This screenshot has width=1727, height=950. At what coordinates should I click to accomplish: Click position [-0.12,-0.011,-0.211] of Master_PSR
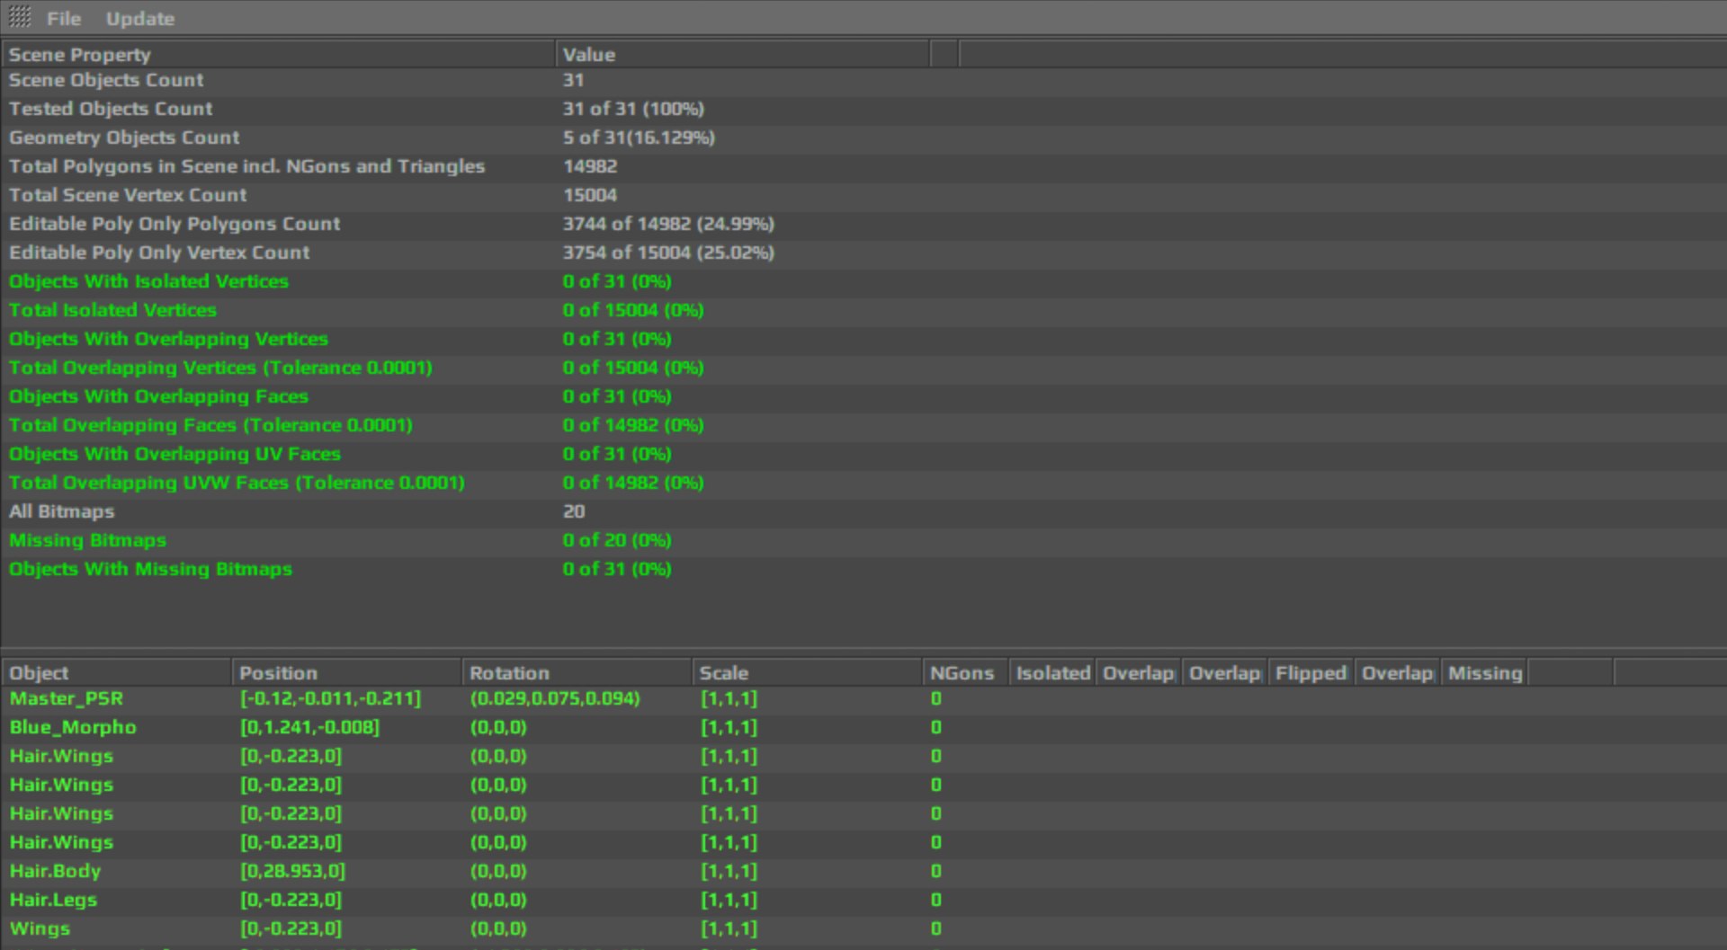(x=330, y=699)
